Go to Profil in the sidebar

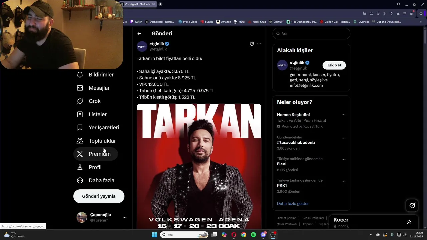coord(89,167)
